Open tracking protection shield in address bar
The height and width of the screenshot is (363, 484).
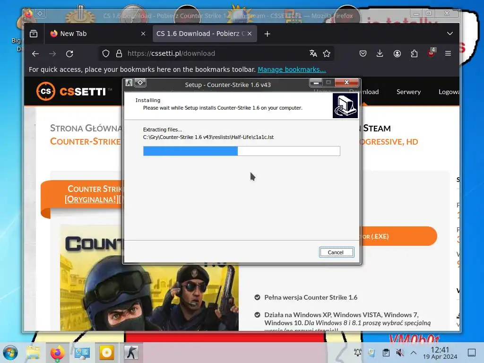(x=106, y=54)
